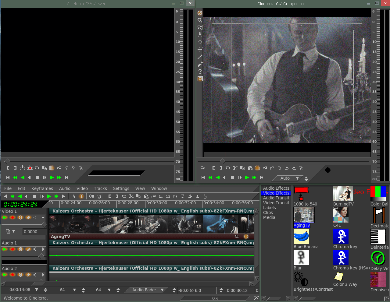Image resolution: width=390 pixels, height=302 pixels.
Task: Click Splice insert button in Viewer
Action: (23, 168)
